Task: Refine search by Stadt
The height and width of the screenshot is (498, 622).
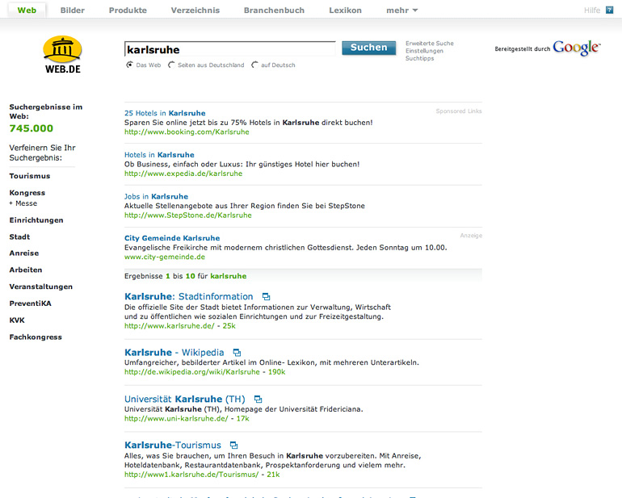Action: tap(19, 236)
